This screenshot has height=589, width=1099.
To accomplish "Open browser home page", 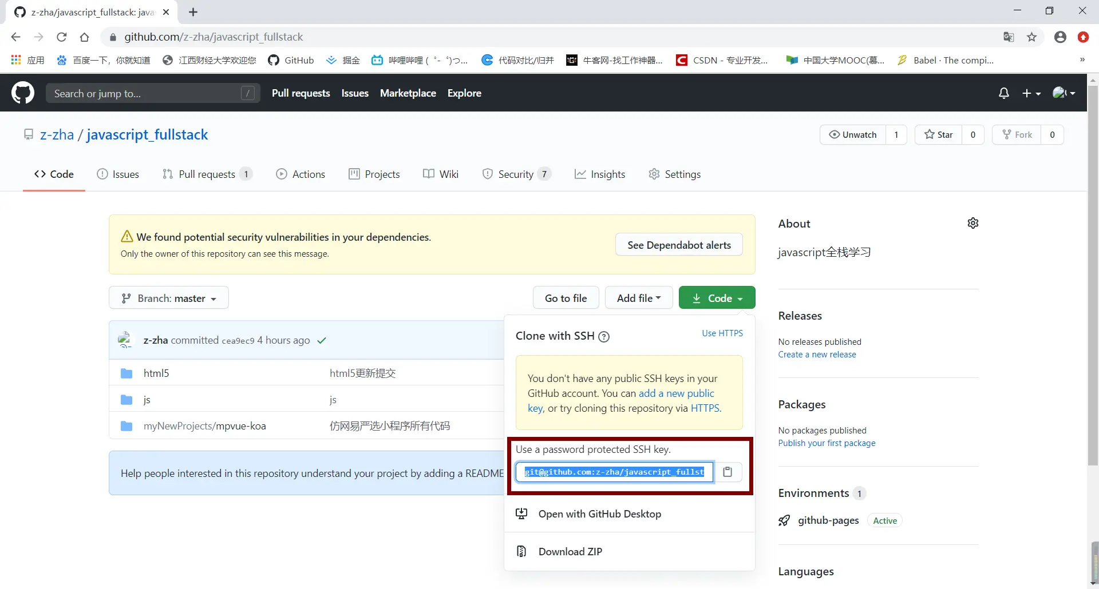I will (85, 37).
